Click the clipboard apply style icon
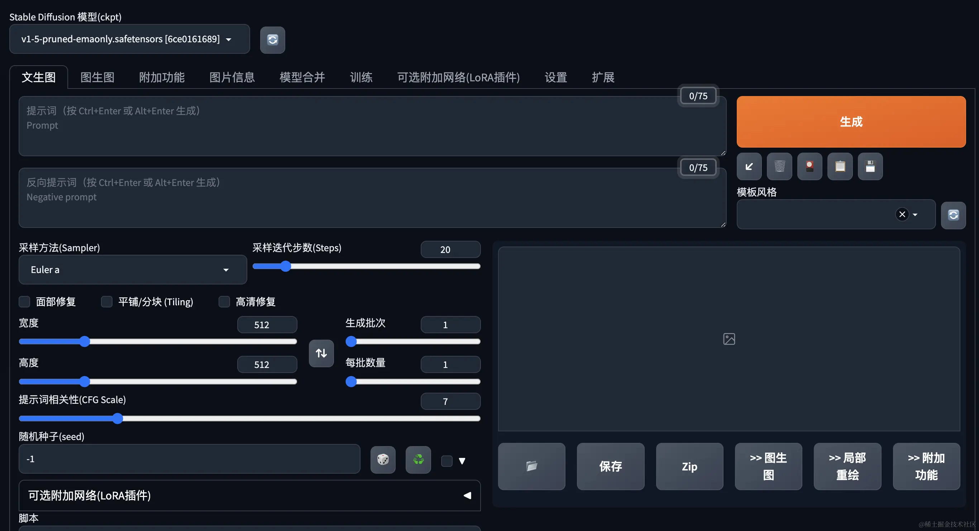Screen dimensions: 979x531 [x=840, y=167]
